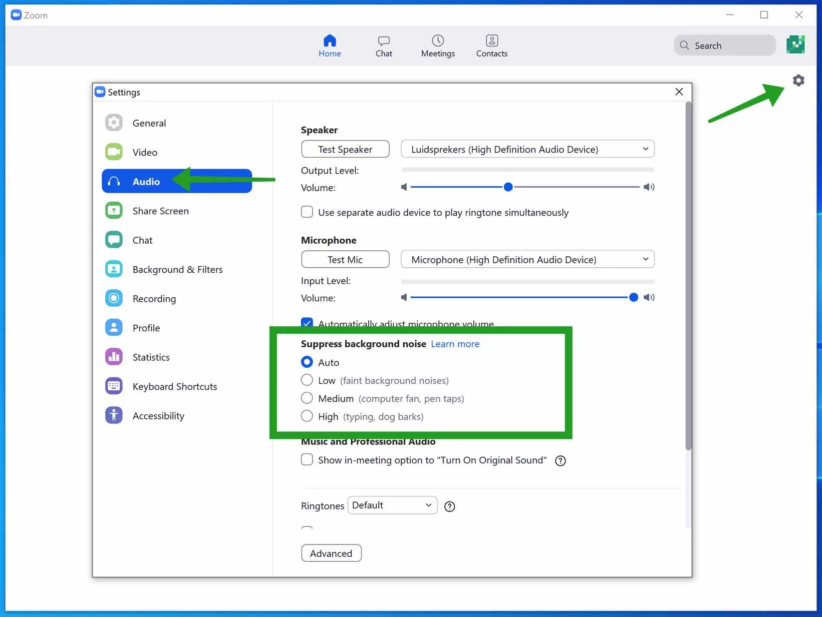Click the settings vertical scrollbar
This screenshot has width=822, height=617.
click(688, 275)
